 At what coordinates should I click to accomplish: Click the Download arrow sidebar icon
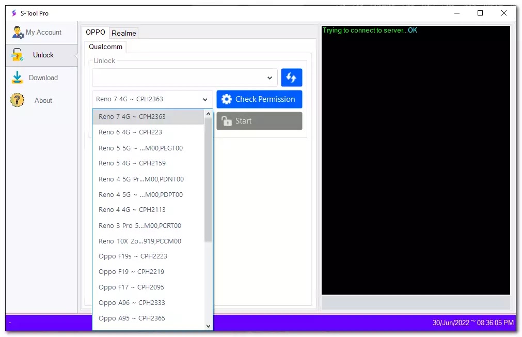17,78
